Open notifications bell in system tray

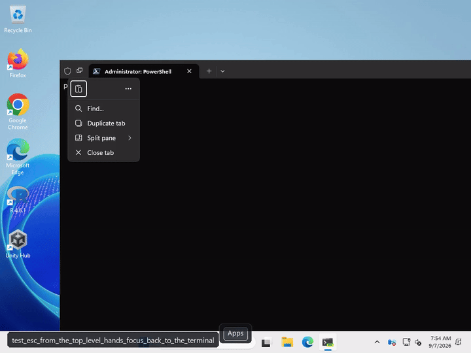tap(459, 342)
